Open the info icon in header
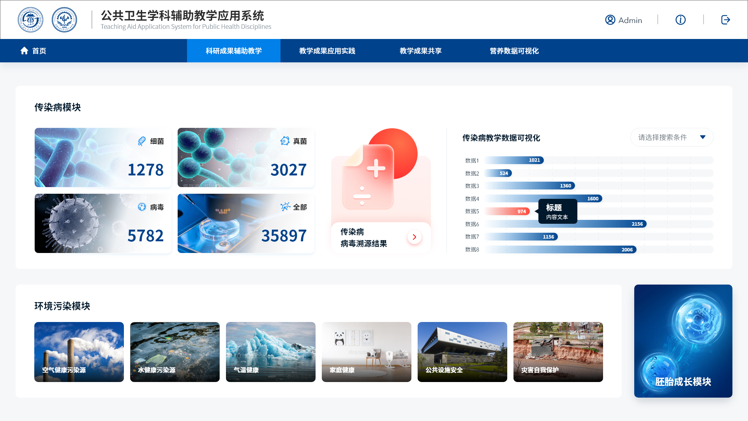This screenshot has width=748, height=421. click(681, 20)
